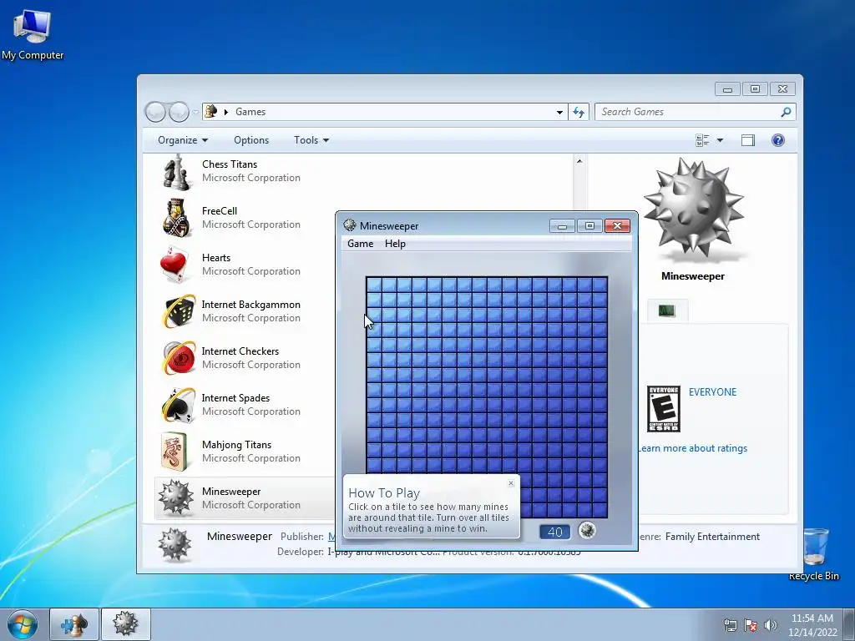Open the Learn more about ratings link
Viewport: 855px width, 641px height.
coord(692,448)
